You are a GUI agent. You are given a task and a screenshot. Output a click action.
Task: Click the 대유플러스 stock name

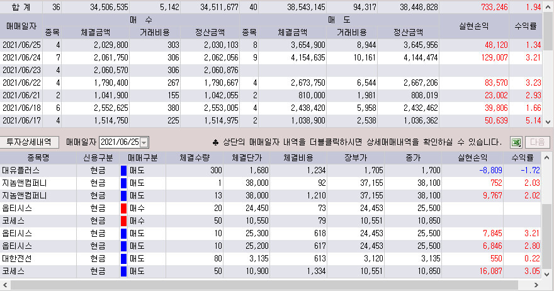(x=21, y=171)
